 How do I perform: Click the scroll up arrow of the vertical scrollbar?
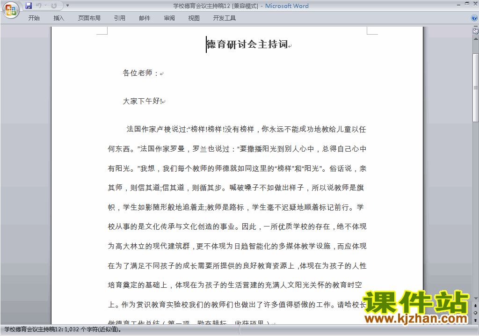(x=476, y=39)
